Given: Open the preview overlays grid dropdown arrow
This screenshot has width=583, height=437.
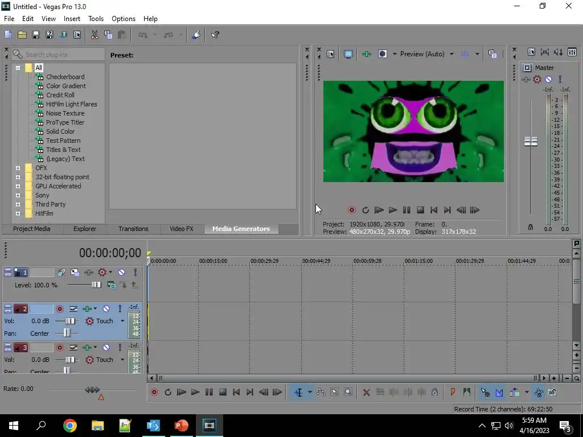Looking at the screenshot, I should coord(477,54).
